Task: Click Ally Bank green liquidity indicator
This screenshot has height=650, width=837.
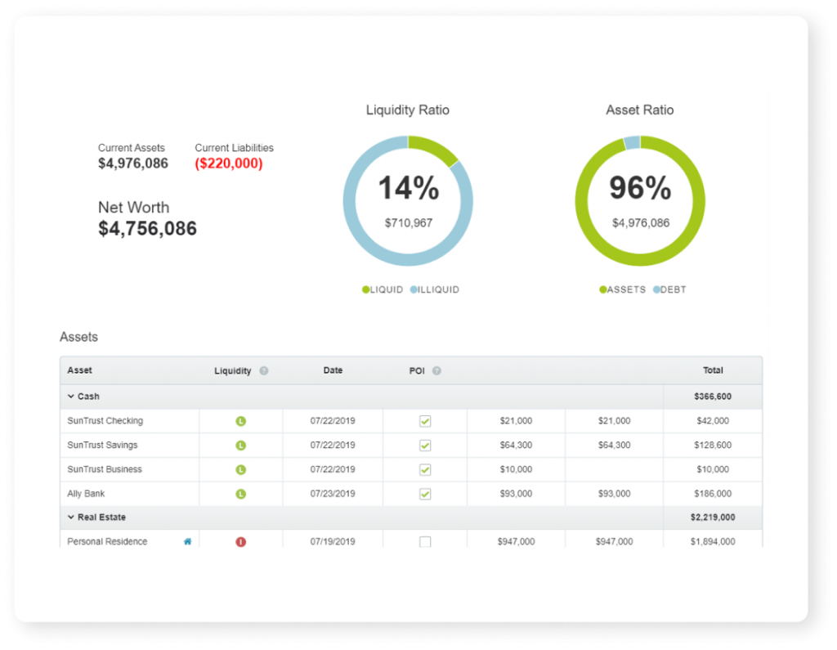Action: 241,494
